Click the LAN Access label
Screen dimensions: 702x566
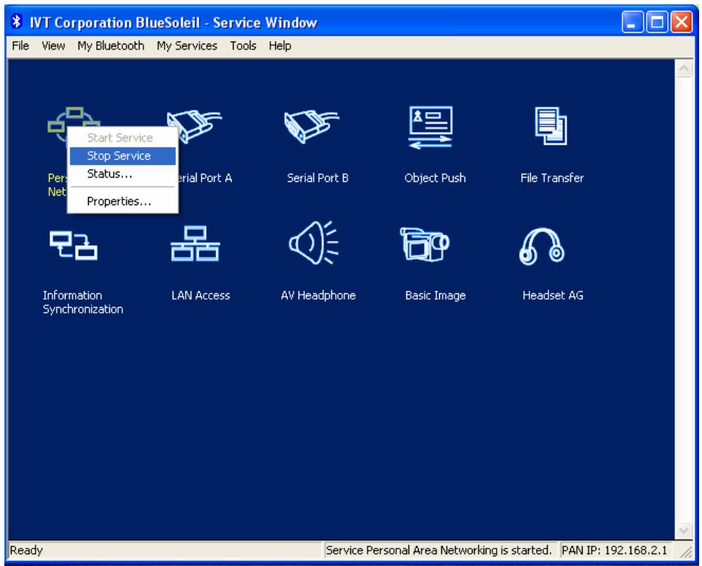click(x=200, y=295)
